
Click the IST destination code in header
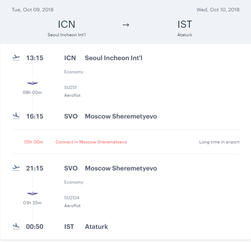click(185, 25)
